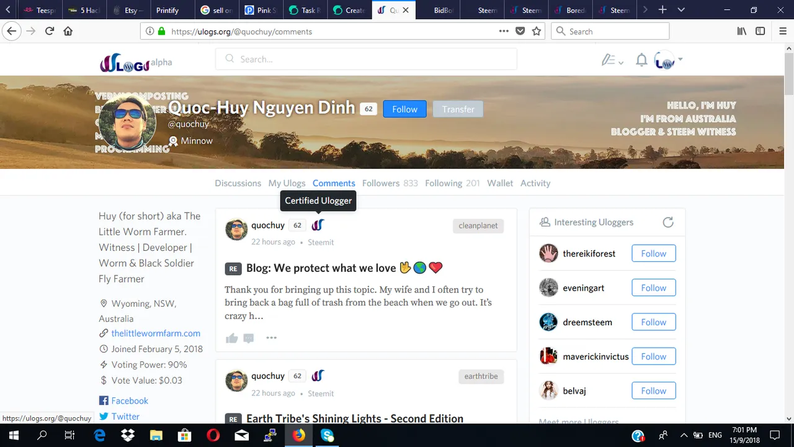Follow dreemsteem
Viewport: 794px width, 447px height.
point(654,322)
